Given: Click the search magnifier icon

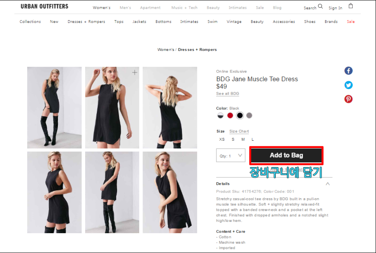Looking at the screenshot, I should point(320,6).
